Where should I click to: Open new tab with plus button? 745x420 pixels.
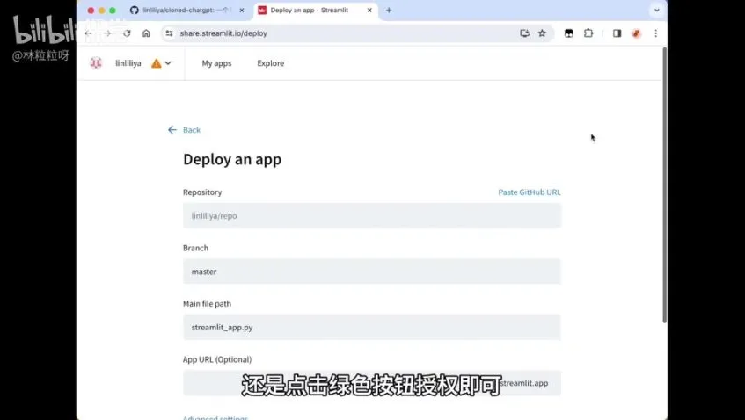389,11
